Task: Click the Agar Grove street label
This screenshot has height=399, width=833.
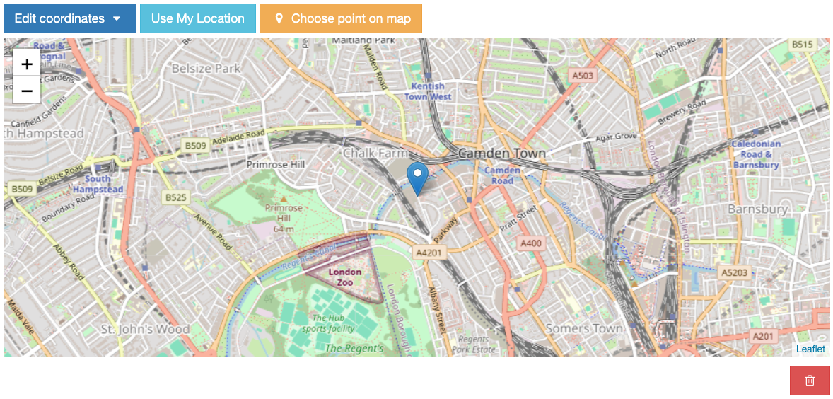Action: click(616, 137)
